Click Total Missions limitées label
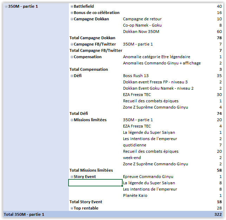Viewport: 226px width, 220px height. click(x=91, y=170)
